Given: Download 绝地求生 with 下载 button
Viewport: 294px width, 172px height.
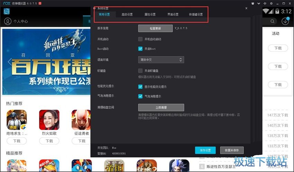Looking at the screenshot, I should pos(17,141).
